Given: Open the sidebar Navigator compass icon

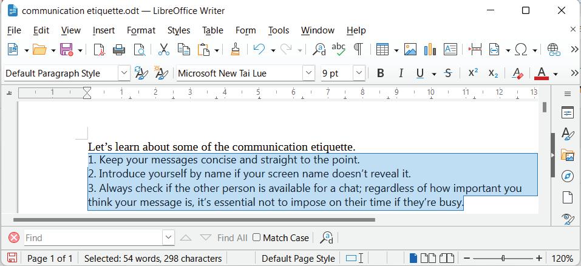Looking at the screenshot, I should point(567,176).
